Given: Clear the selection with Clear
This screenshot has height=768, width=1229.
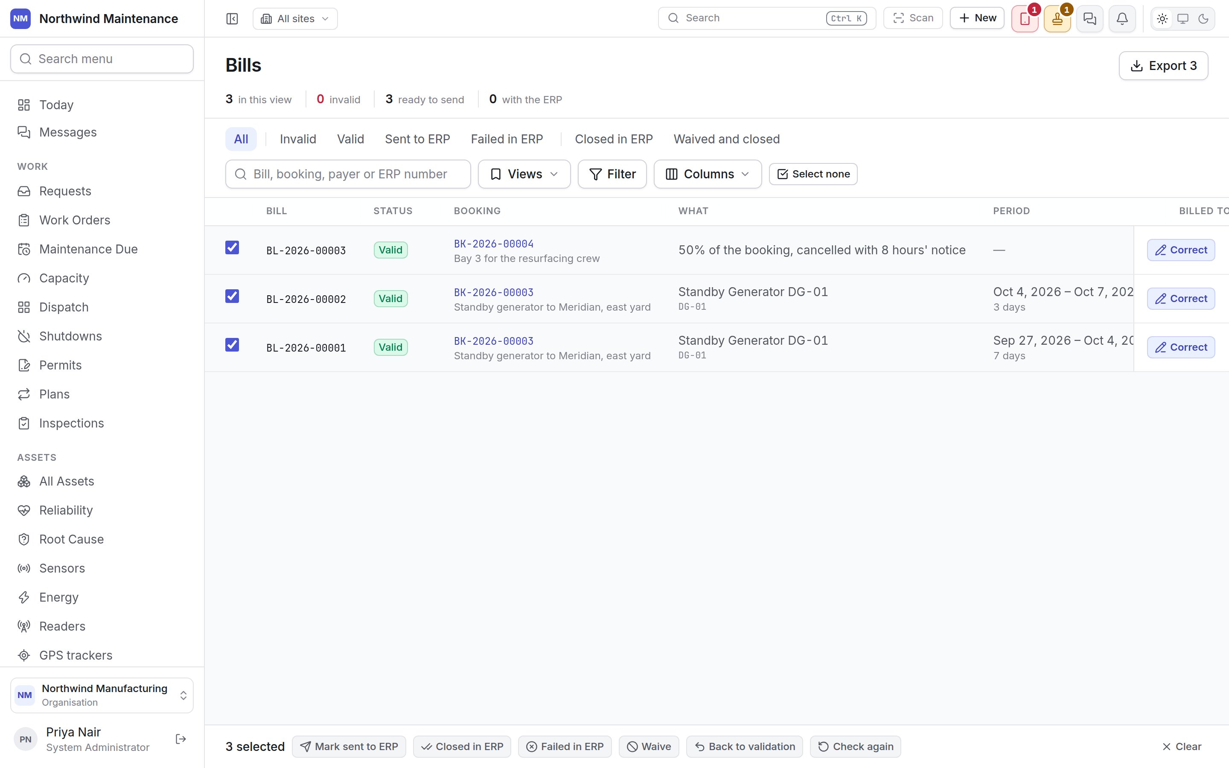Looking at the screenshot, I should pyautogui.click(x=1182, y=747).
